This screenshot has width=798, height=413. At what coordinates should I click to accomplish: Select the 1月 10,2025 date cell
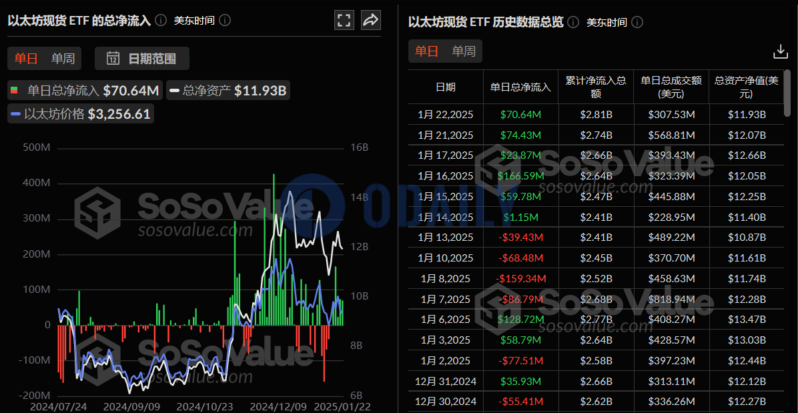click(446, 258)
